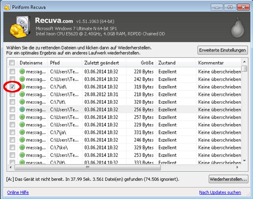Select the path cell C:\?\id\
This screenshot has height=199, width=253.
coord(58,87)
